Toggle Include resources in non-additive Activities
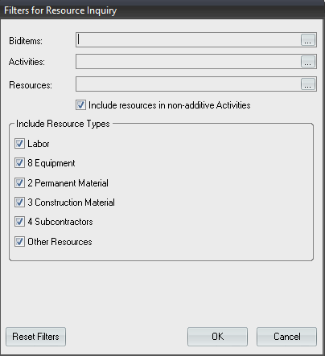Image resolution: width=325 pixels, height=356 pixels. click(80, 105)
